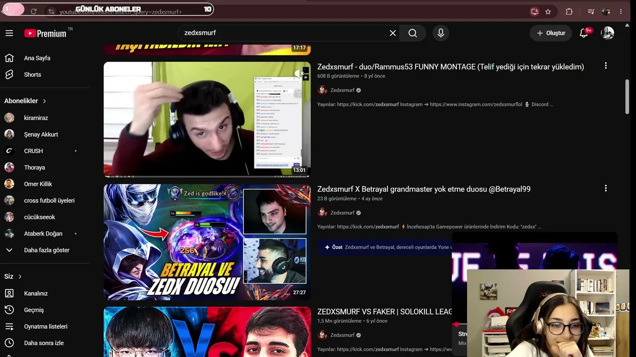Open the browser media controls icon
636x357 pixels.
[591, 11]
